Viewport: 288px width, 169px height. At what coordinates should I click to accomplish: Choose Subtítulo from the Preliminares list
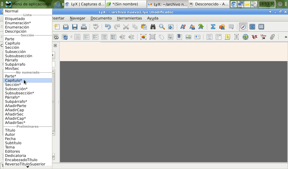[13, 143]
